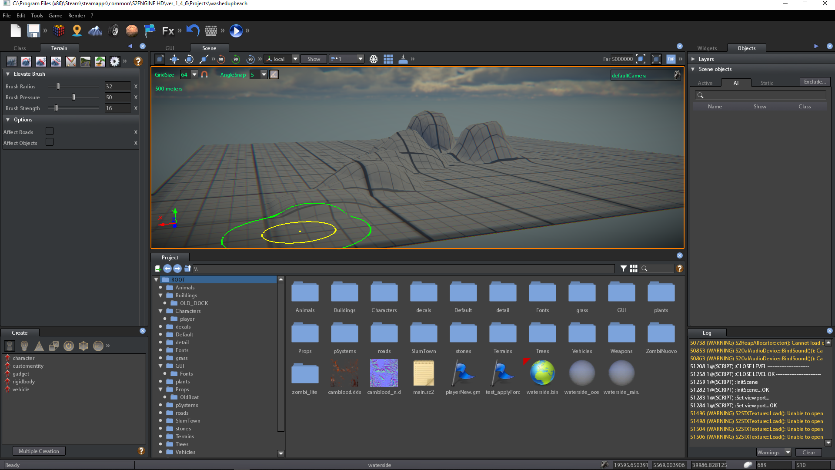This screenshot has height=470, width=835.
Task: Collapse the Elevate Brush section
Action: [8, 74]
